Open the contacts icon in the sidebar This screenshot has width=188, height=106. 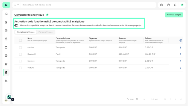tap(6, 22)
